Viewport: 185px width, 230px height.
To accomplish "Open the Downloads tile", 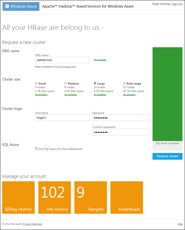I will 127,197.
